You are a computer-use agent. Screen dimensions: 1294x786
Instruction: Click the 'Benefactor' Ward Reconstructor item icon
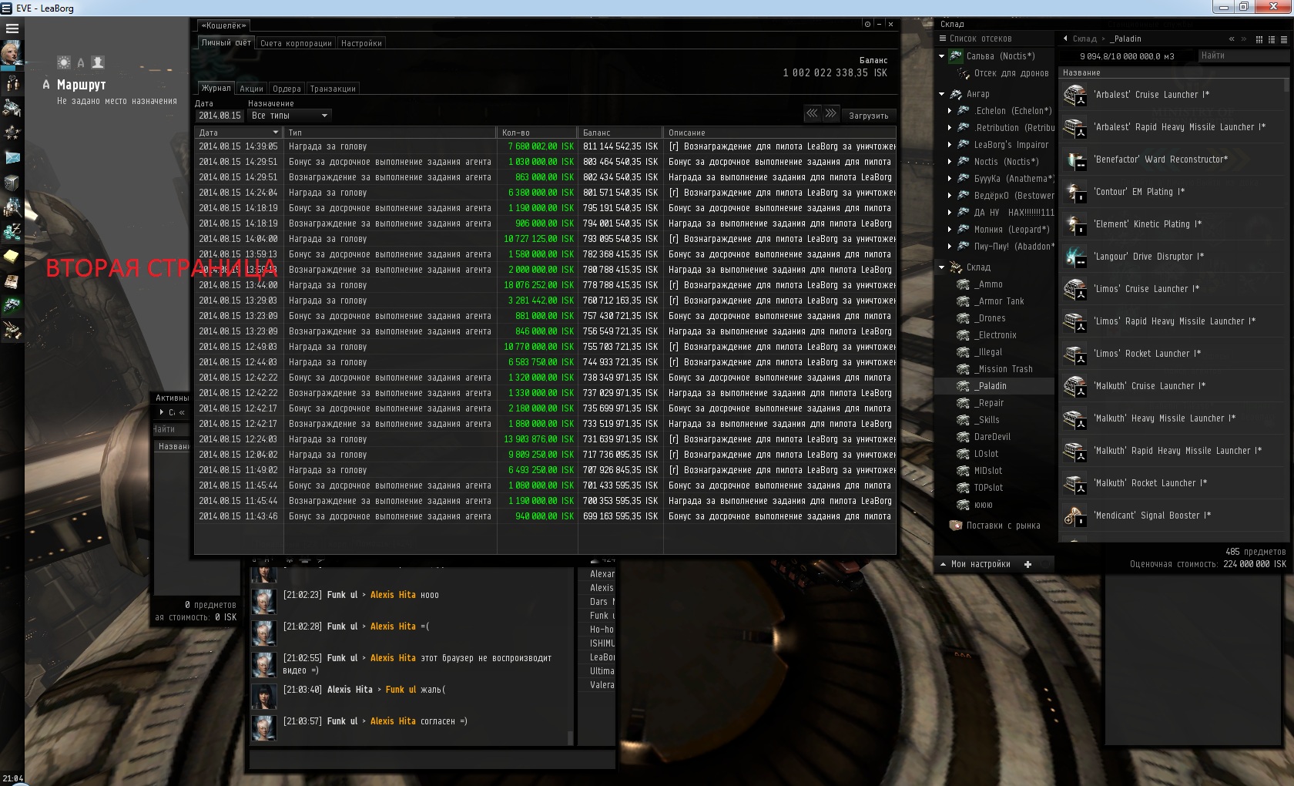coord(1074,160)
